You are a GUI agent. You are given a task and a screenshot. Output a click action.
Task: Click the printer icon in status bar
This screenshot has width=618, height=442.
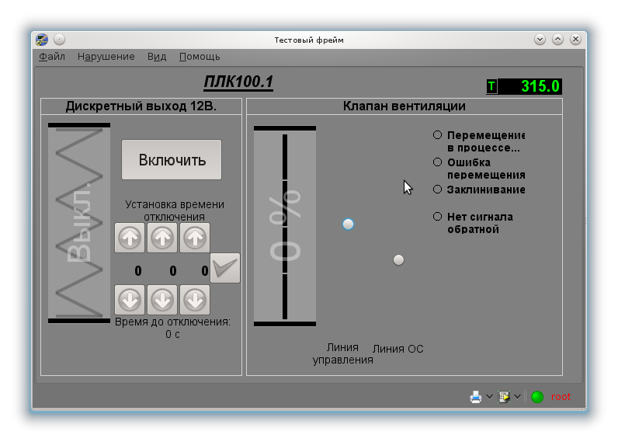click(x=476, y=397)
